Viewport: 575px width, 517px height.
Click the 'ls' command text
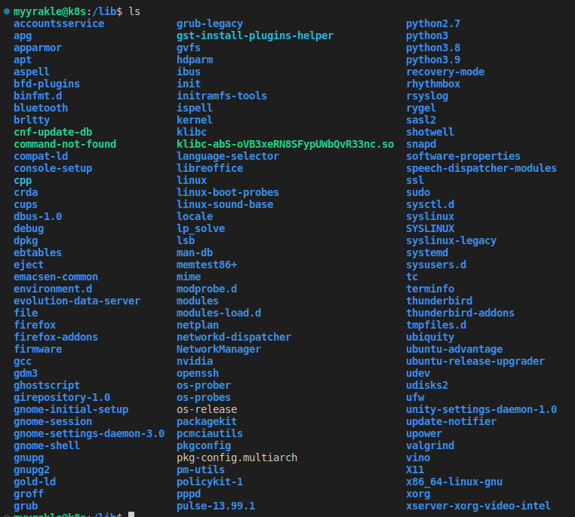(134, 12)
